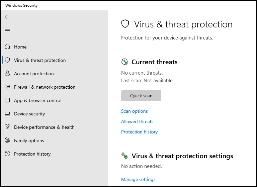Expand the hamburger navigation menu
Image resolution: width=257 pixels, height=187 pixels.
tap(7, 31)
